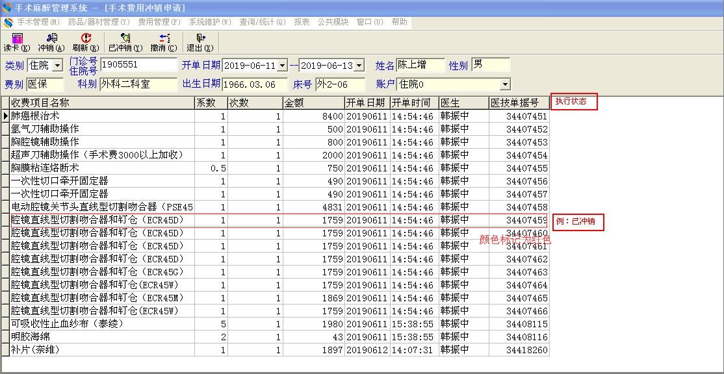Click bill number 34408115
This screenshot has width=724, height=374.
tap(519, 324)
